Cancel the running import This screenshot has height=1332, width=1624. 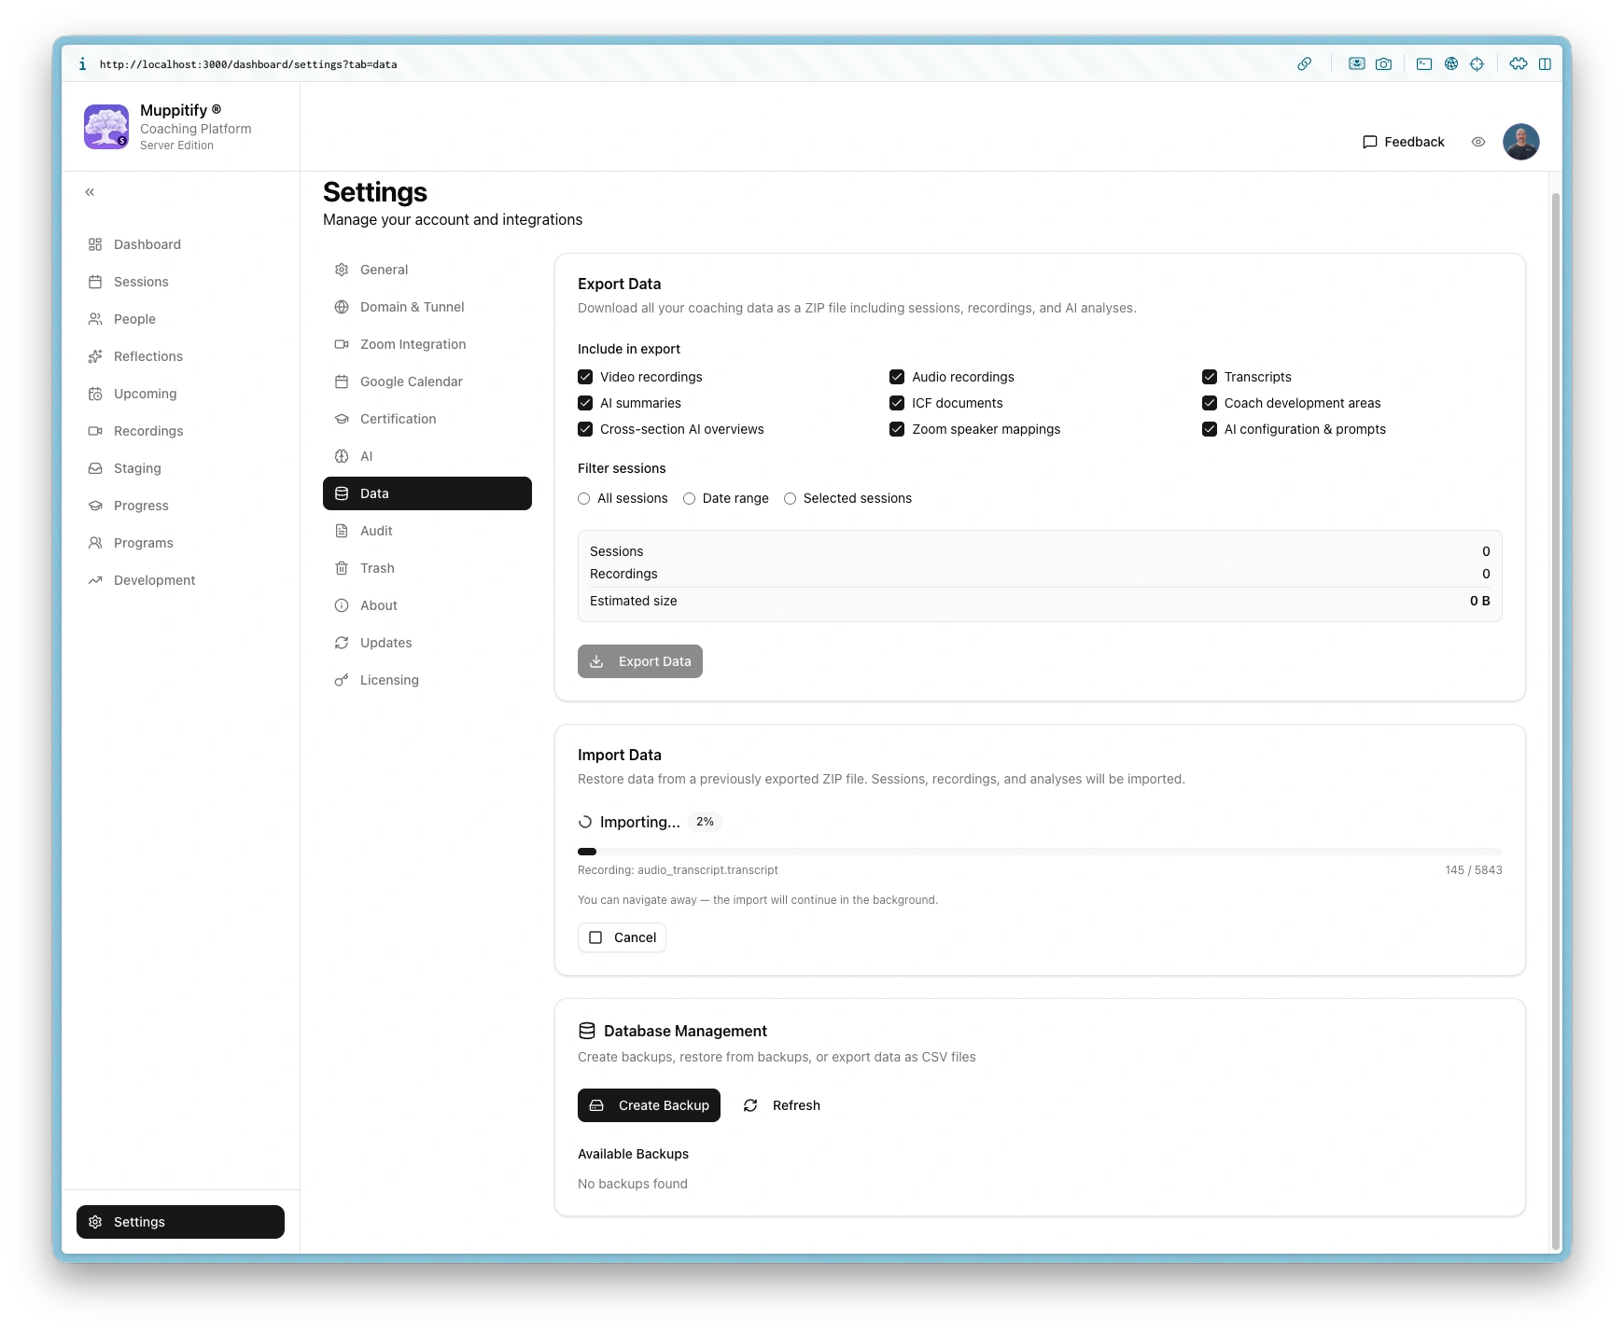click(622, 937)
